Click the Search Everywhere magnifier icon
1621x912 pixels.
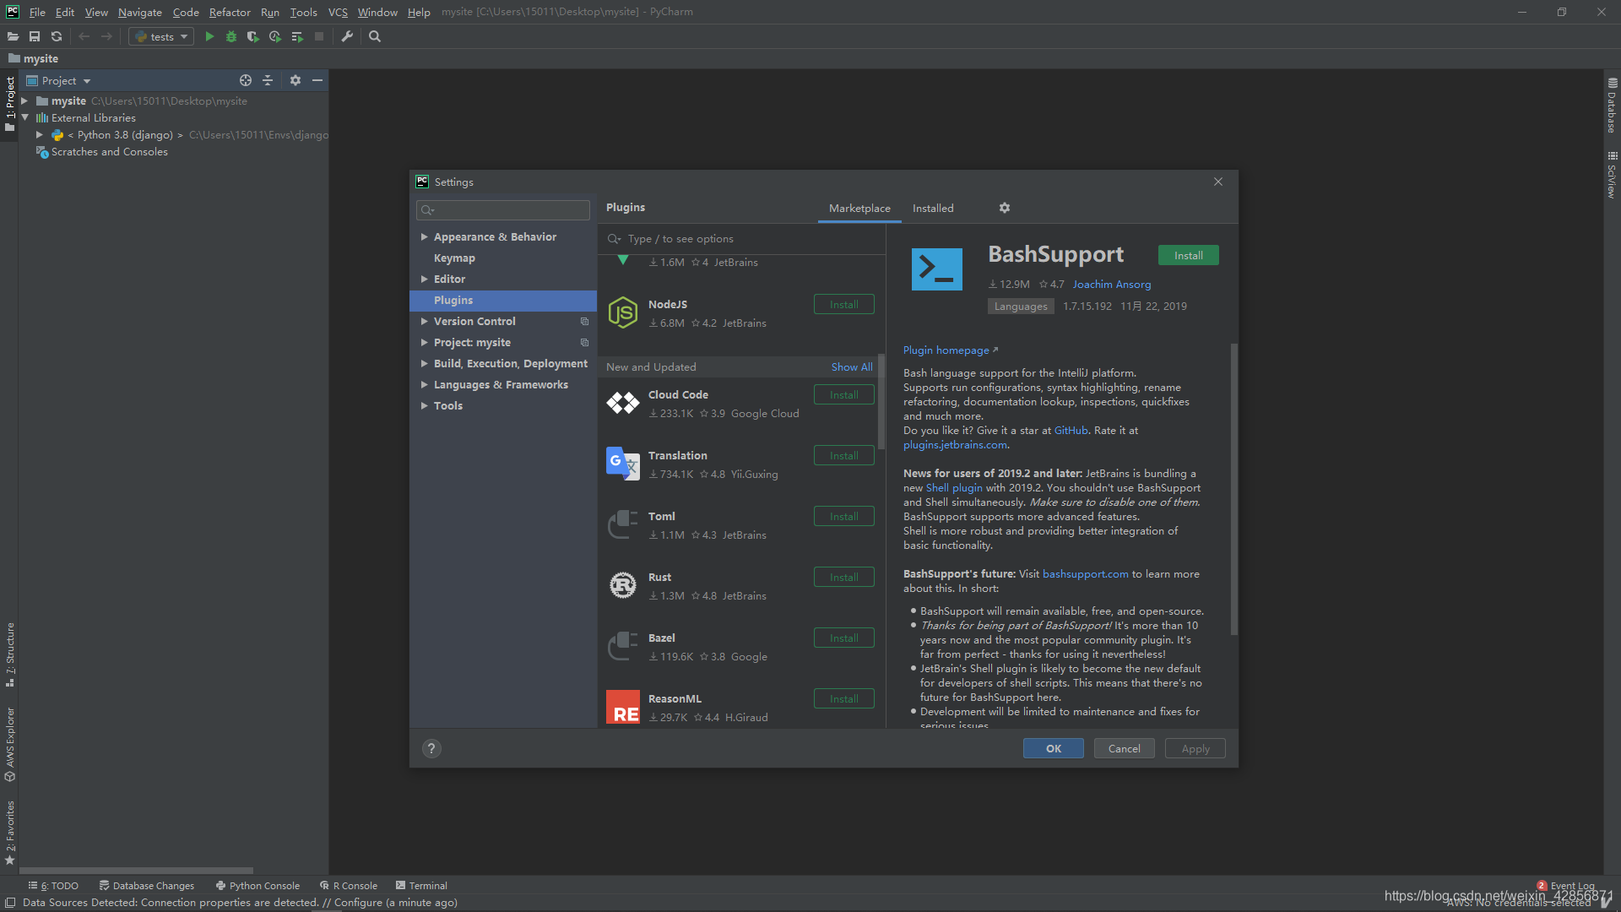(x=375, y=36)
